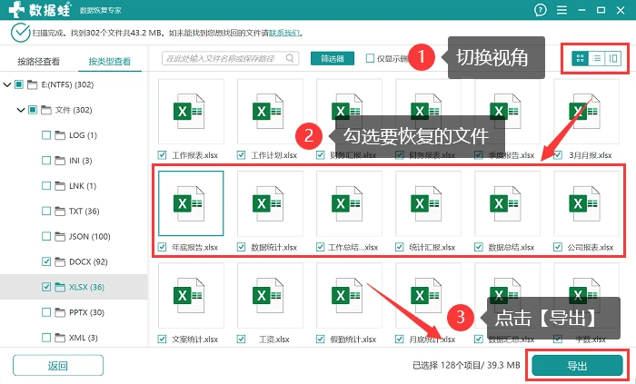Uncheck the 数据统计.xlsx checkbox
The height and width of the screenshot is (384, 636).
(x=241, y=247)
